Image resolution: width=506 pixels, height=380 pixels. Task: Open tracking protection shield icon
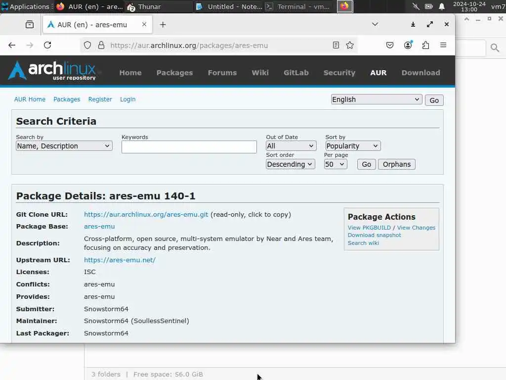tap(87, 45)
